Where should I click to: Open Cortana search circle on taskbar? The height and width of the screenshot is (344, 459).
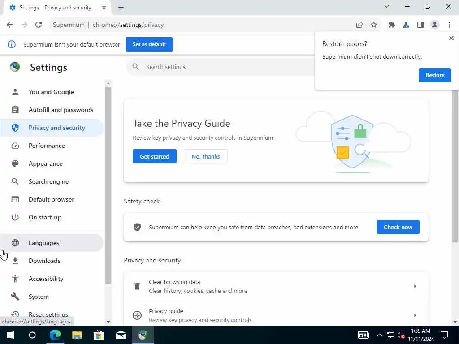[x=32, y=335]
